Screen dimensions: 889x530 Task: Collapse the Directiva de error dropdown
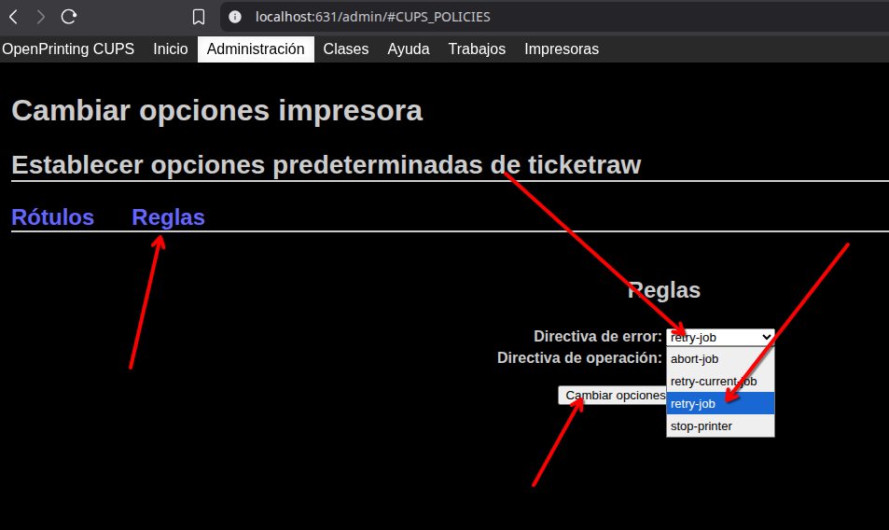(720, 337)
